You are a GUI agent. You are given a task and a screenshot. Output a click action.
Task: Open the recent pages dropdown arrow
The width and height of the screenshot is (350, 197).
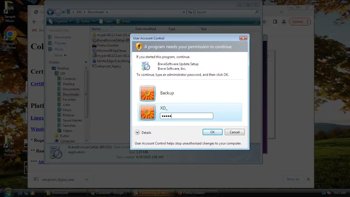click(63, 12)
